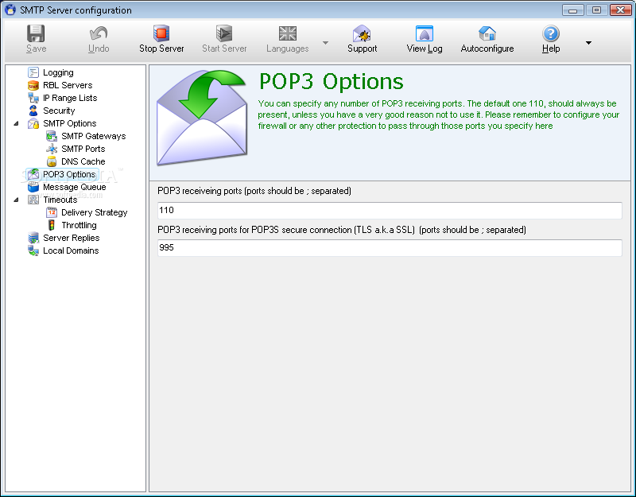The image size is (636, 497).
Task: Minimize the SMTP Server configuration window
Action: (572, 10)
